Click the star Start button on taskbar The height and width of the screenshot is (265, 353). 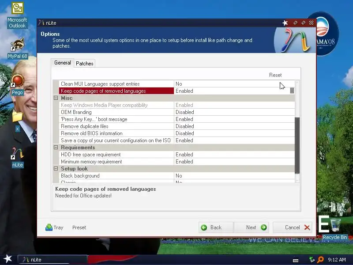pos(8,259)
